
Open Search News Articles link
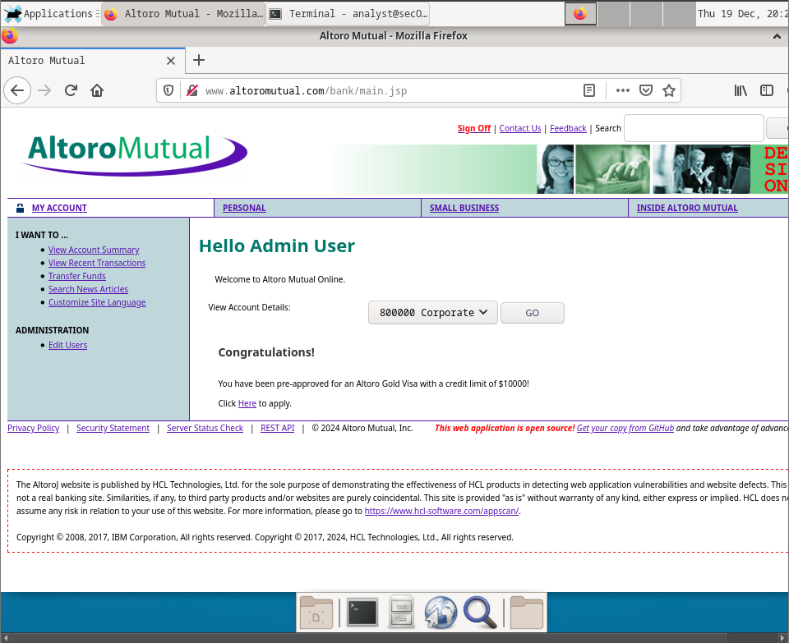88,289
